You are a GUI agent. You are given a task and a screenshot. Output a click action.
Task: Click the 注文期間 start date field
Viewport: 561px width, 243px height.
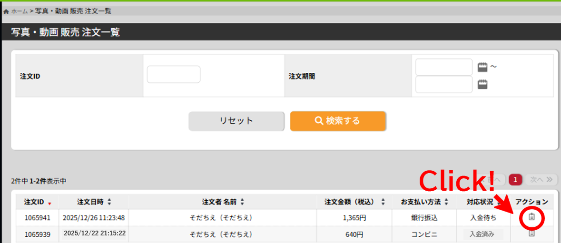443,67
